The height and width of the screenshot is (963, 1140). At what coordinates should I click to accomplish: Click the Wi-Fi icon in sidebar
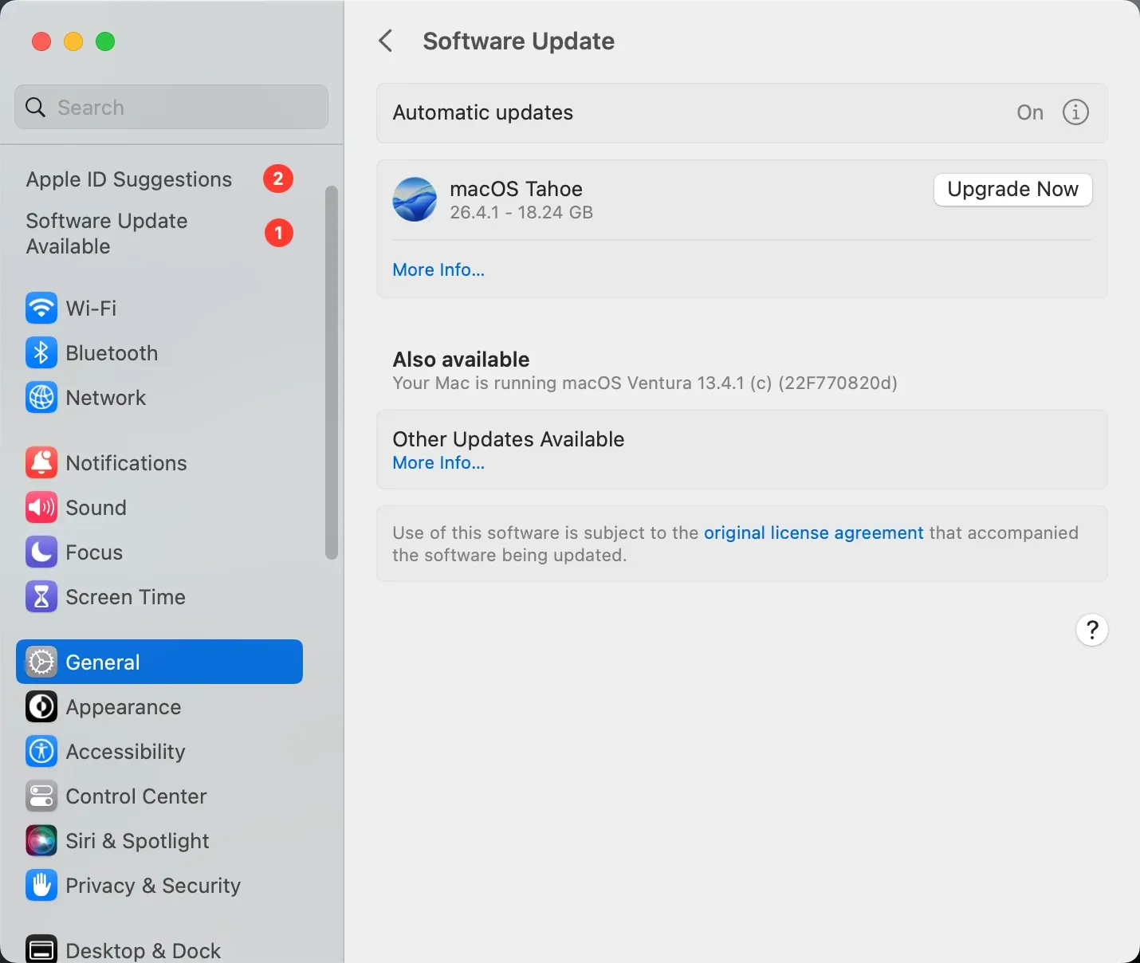41,308
